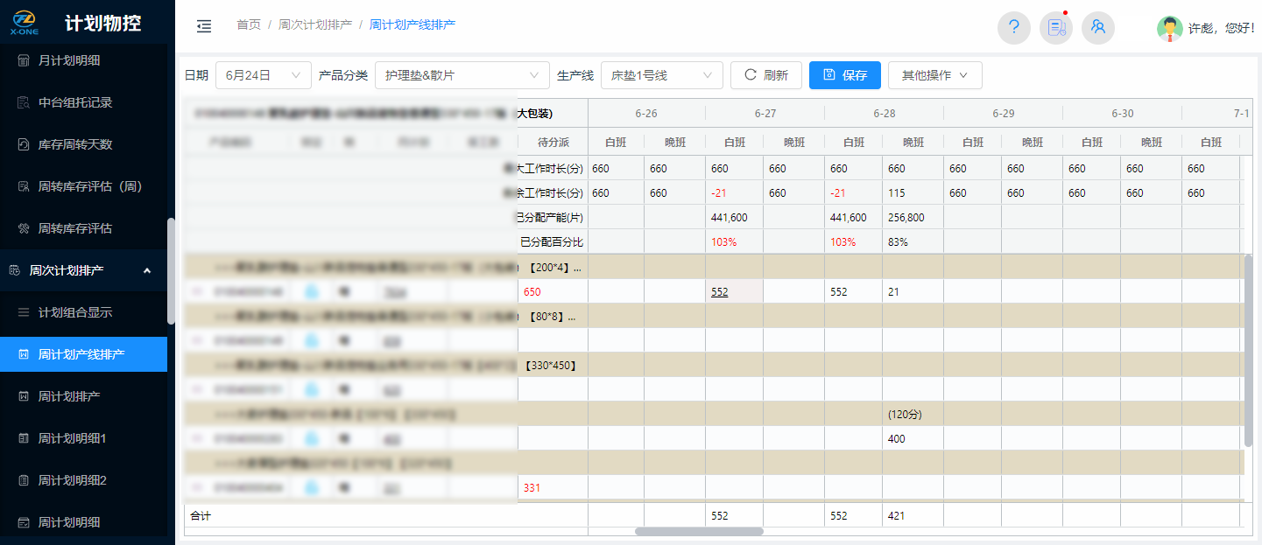This screenshot has width=1262, height=545.
Task: Click the user avatar picture
Action: tap(1169, 28)
